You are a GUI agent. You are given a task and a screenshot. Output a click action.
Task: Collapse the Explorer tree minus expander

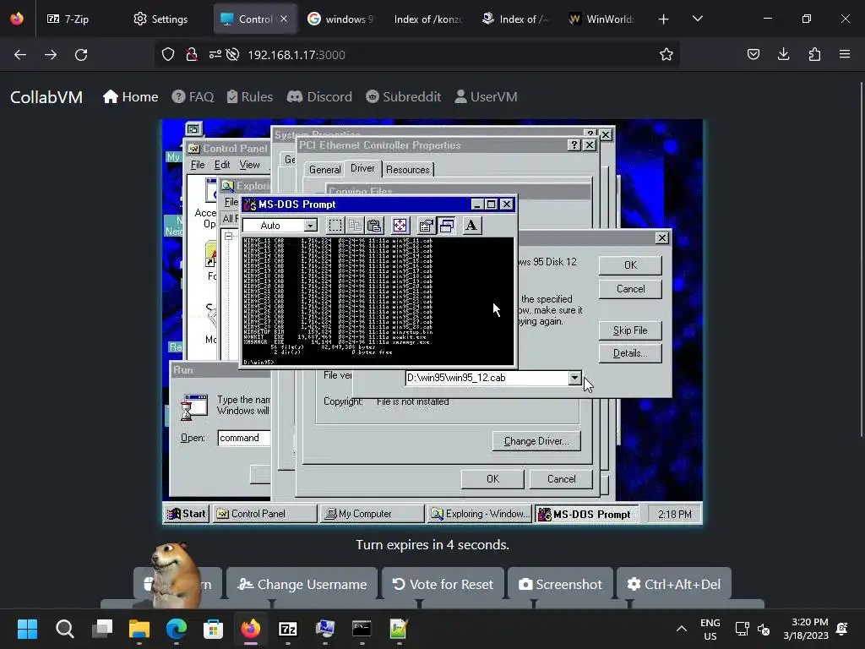click(x=228, y=236)
